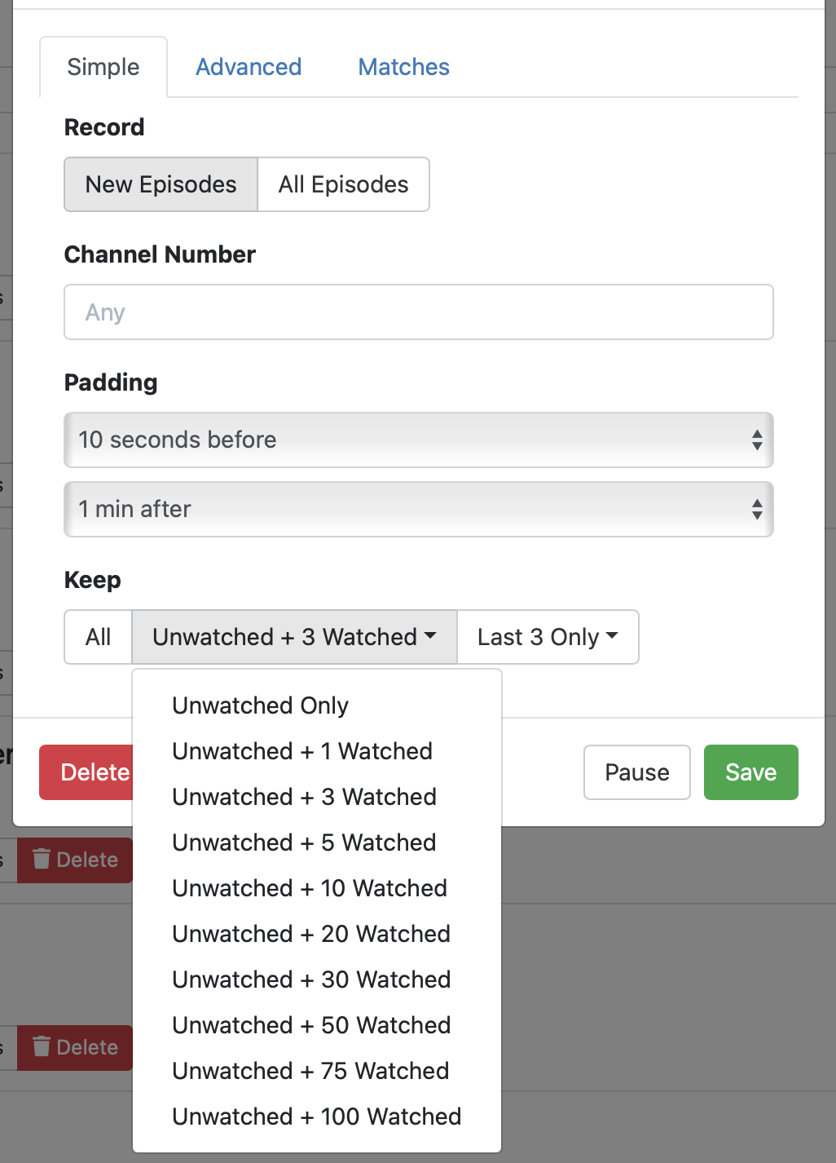This screenshot has height=1163, width=836.
Task: Click the Channel Number input field
Action: [x=418, y=312]
